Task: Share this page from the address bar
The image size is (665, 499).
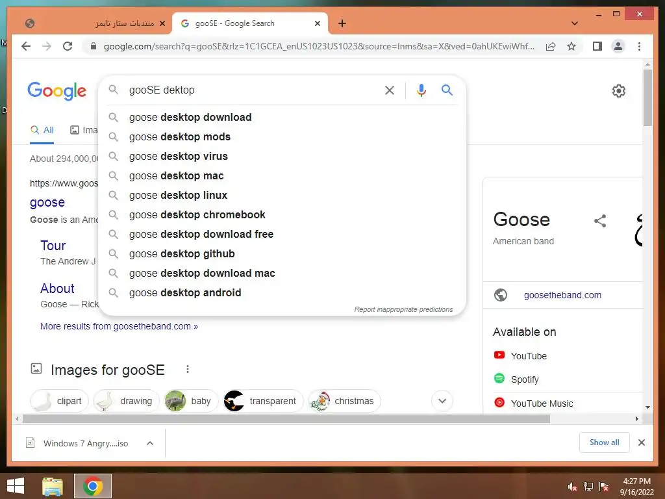Action: 551,46
